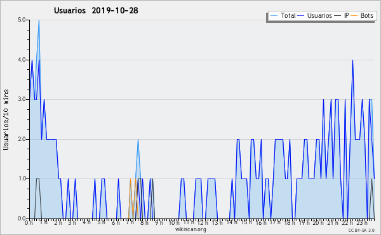This screenshot has height=235, width=381.
Task: Click the 4.0 peak after 22 h
Action: [x=352, y=60]
